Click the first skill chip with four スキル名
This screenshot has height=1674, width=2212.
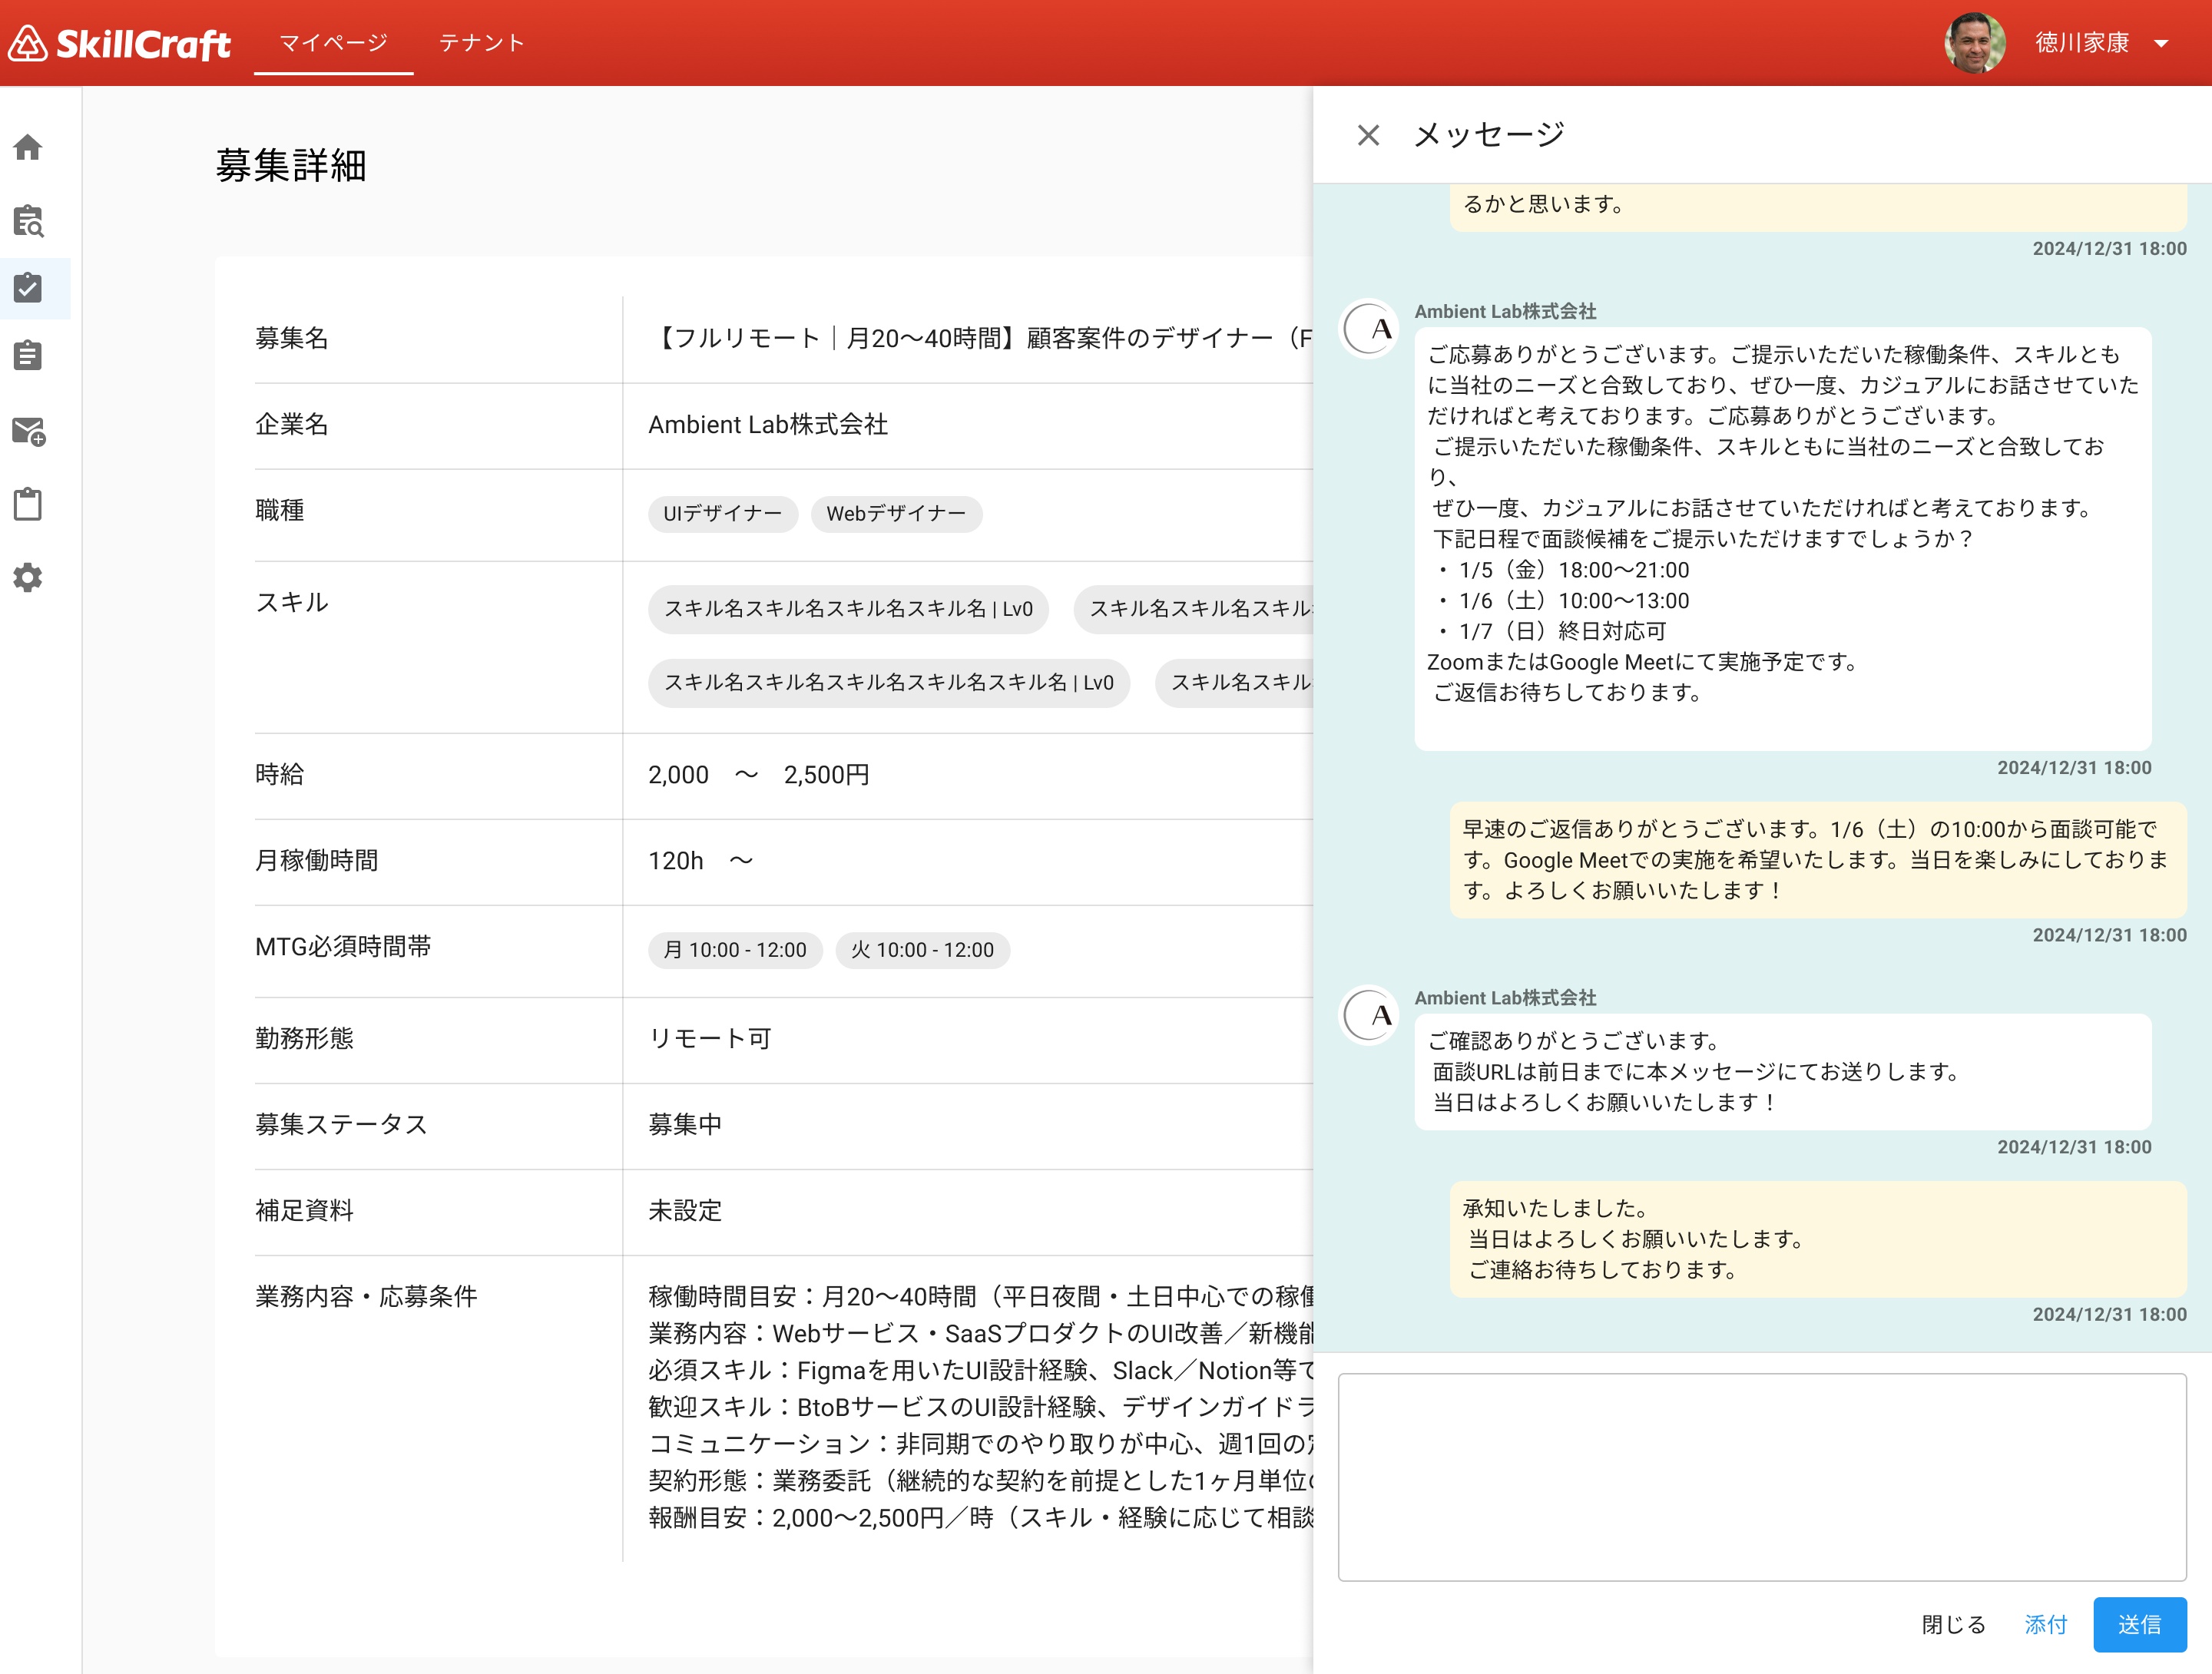click(x=848, y=609)
